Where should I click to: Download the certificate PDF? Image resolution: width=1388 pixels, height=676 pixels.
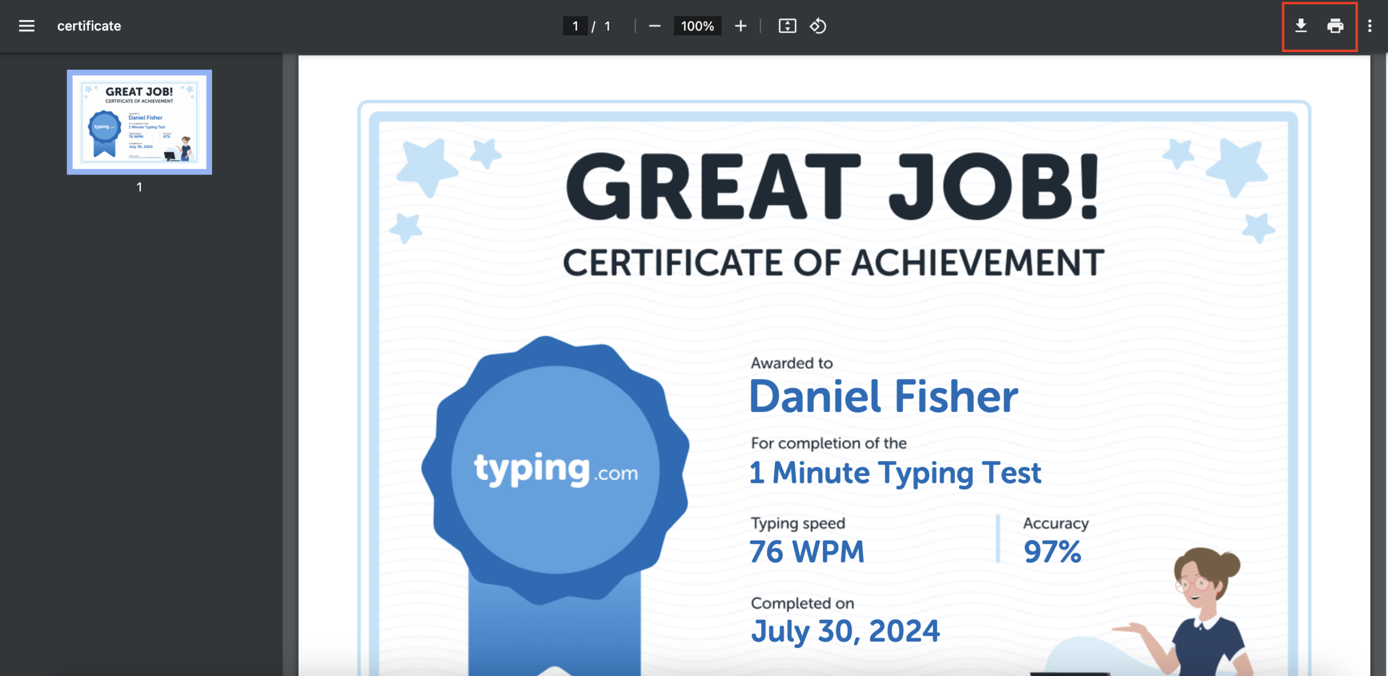[1301, 25]
